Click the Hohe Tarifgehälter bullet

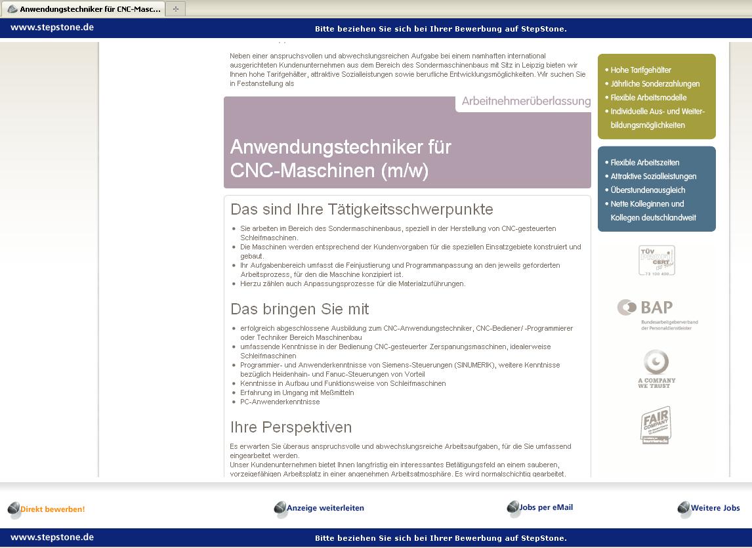[x=640, y=70]
